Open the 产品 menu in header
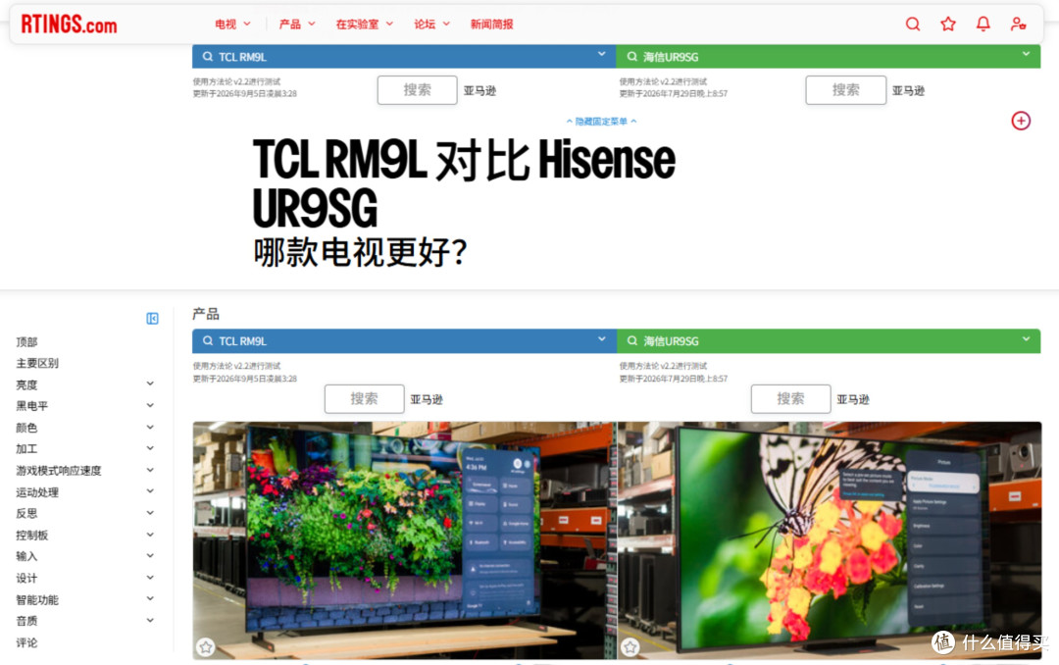This screenshot has width=1059, height=665. [297, 25]
